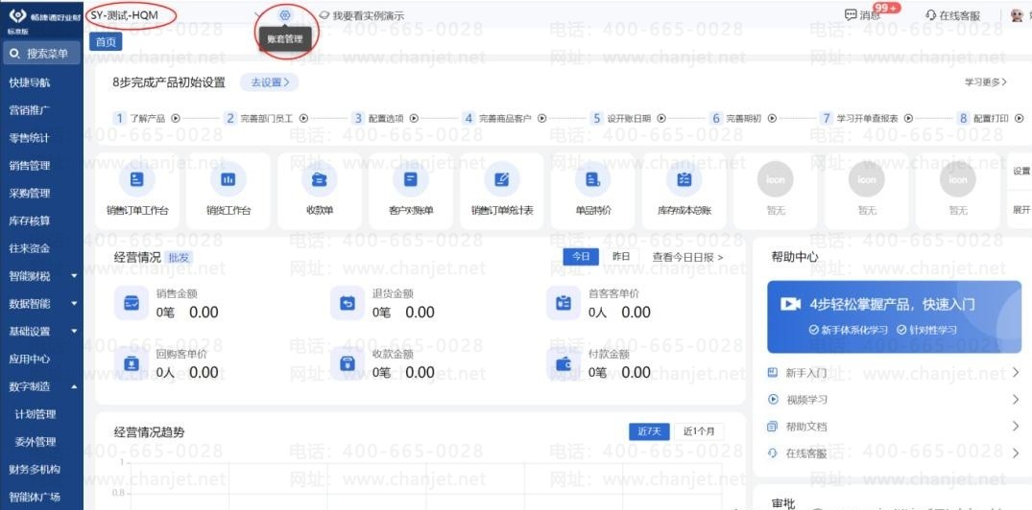Click the 搜索菜单 search field

pos(41,54)
